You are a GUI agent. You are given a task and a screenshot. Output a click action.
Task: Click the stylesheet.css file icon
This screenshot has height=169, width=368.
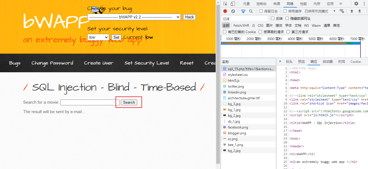click(225, 75)
